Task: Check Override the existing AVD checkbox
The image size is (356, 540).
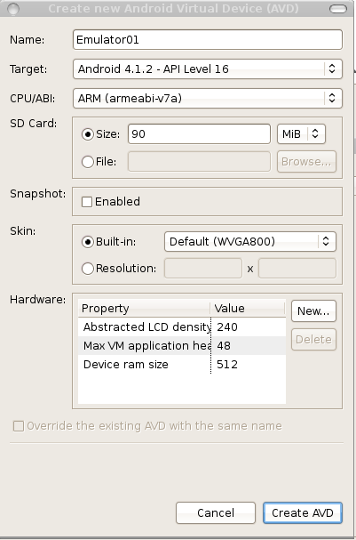Action: coord(19,426)
